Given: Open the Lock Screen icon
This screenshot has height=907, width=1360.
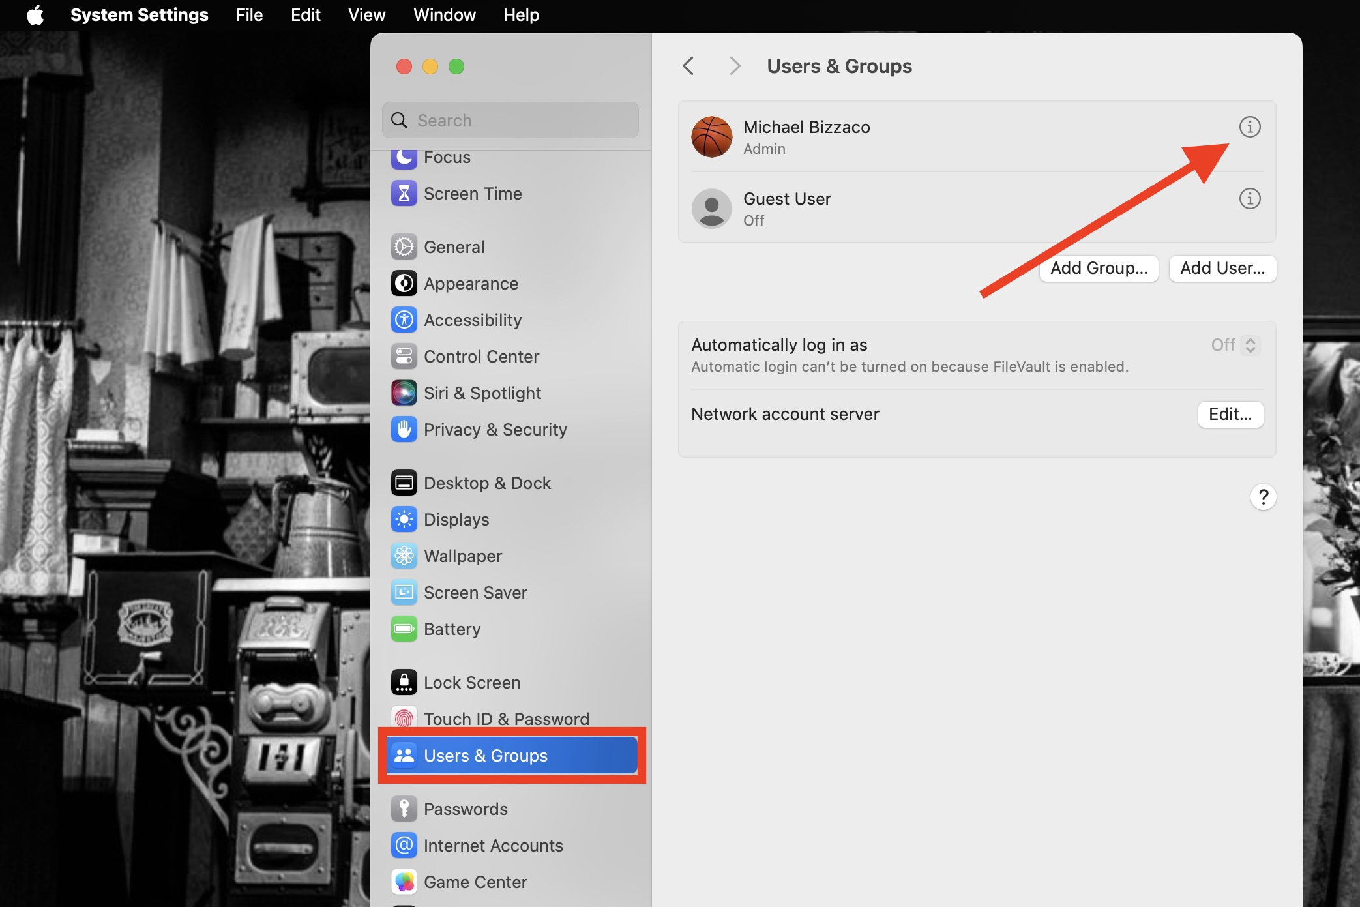Looking at the screenshot, I should click(x=404, y=683).
